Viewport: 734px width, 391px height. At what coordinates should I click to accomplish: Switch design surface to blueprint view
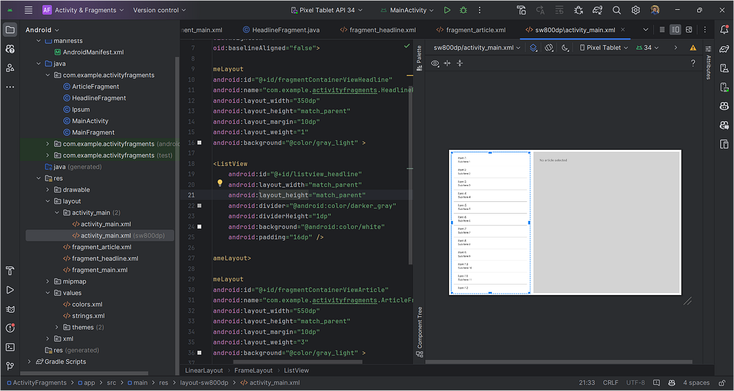click(x=533, y=47)
